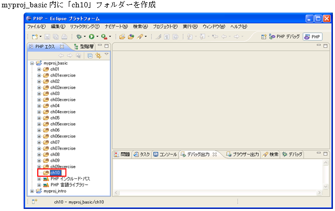
Task: Close the デバッグ出力 tab
Action: click(x=214, y=155)
